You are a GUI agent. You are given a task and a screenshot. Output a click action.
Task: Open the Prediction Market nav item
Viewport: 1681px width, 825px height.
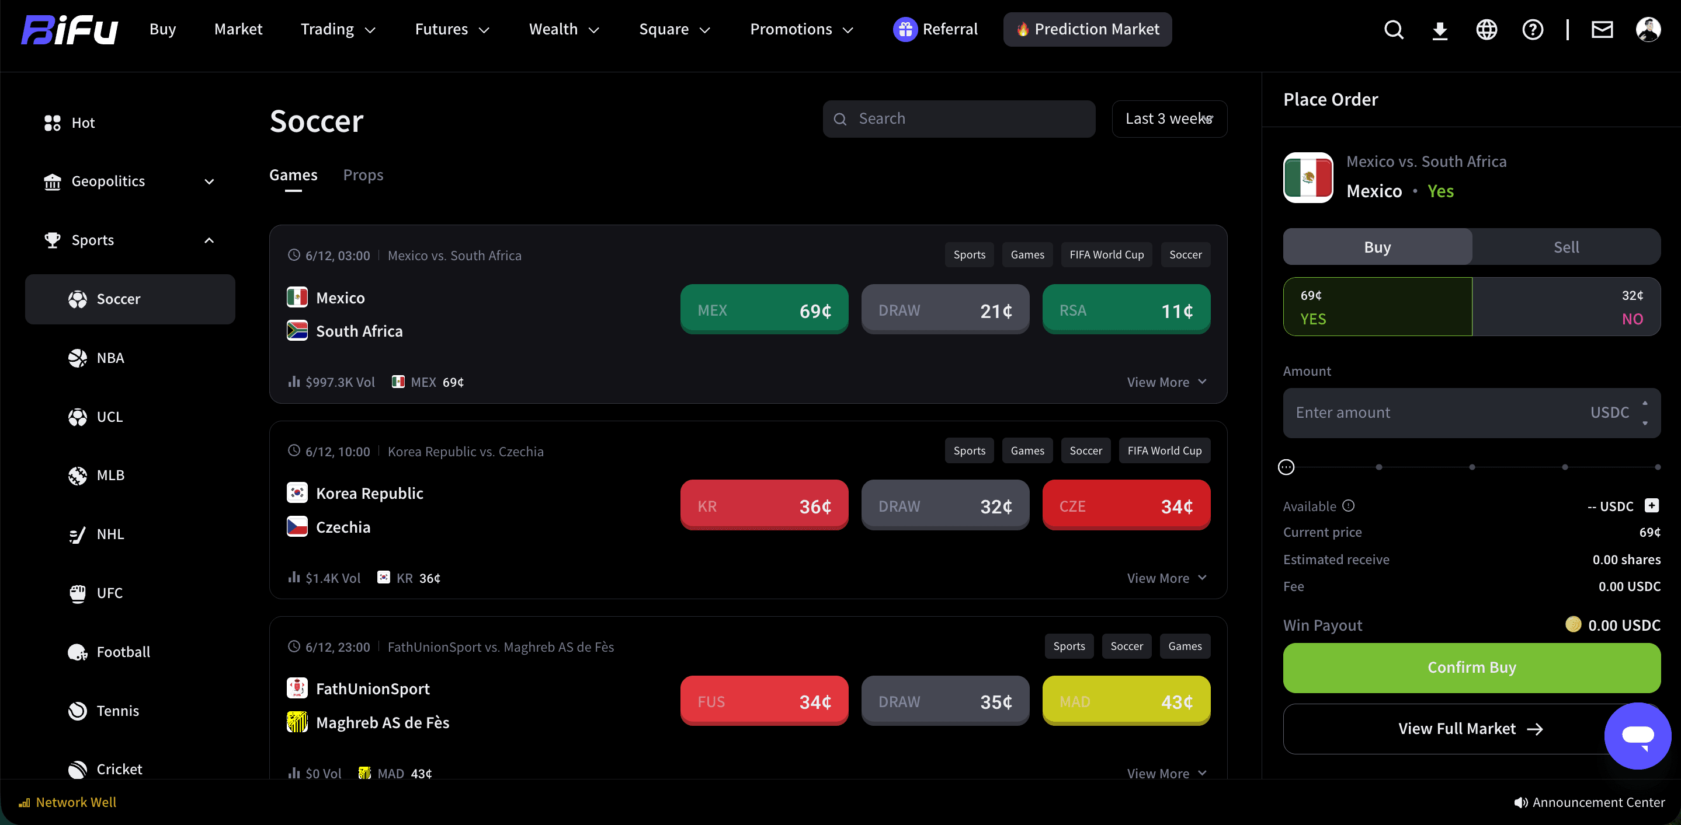tap(1087, 29)
